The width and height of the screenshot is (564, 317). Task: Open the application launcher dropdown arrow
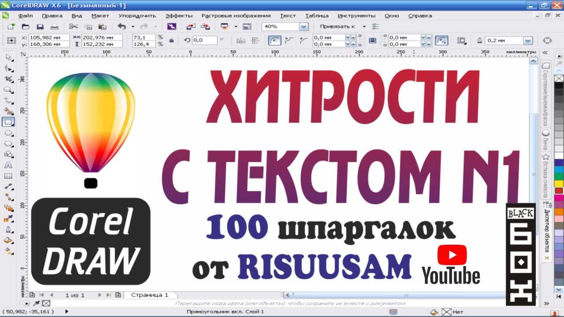[x=236, y=26]
